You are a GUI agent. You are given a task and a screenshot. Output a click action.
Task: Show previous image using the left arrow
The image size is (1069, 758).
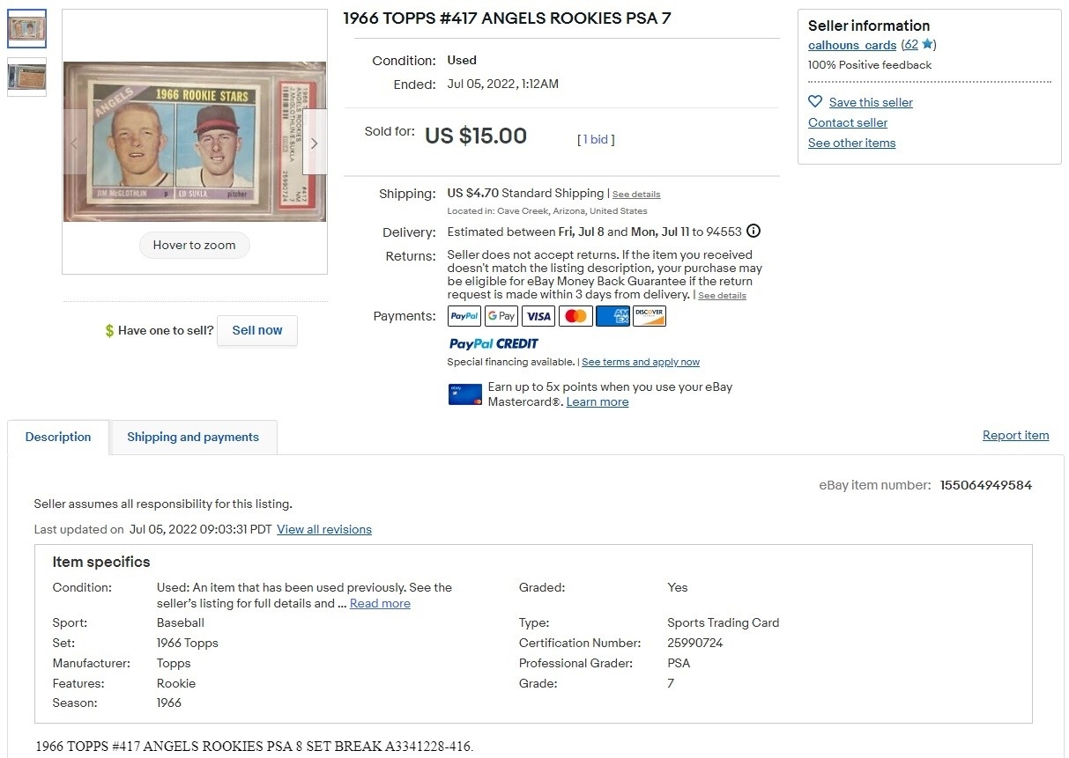coord(75,143)
